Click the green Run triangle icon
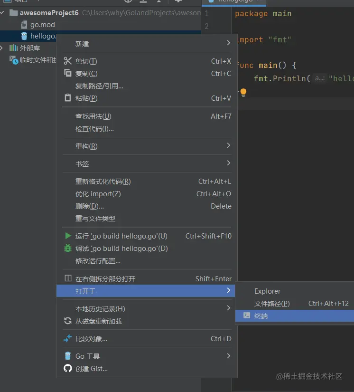This screenshot has width=354, height=392. [68, 236]
